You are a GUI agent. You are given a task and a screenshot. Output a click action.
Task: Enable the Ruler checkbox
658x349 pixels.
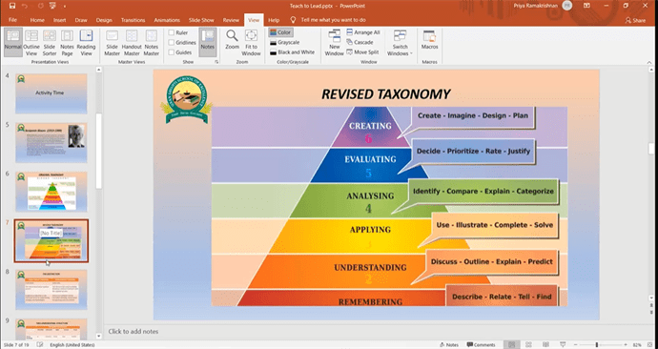(x=172, y=32)
